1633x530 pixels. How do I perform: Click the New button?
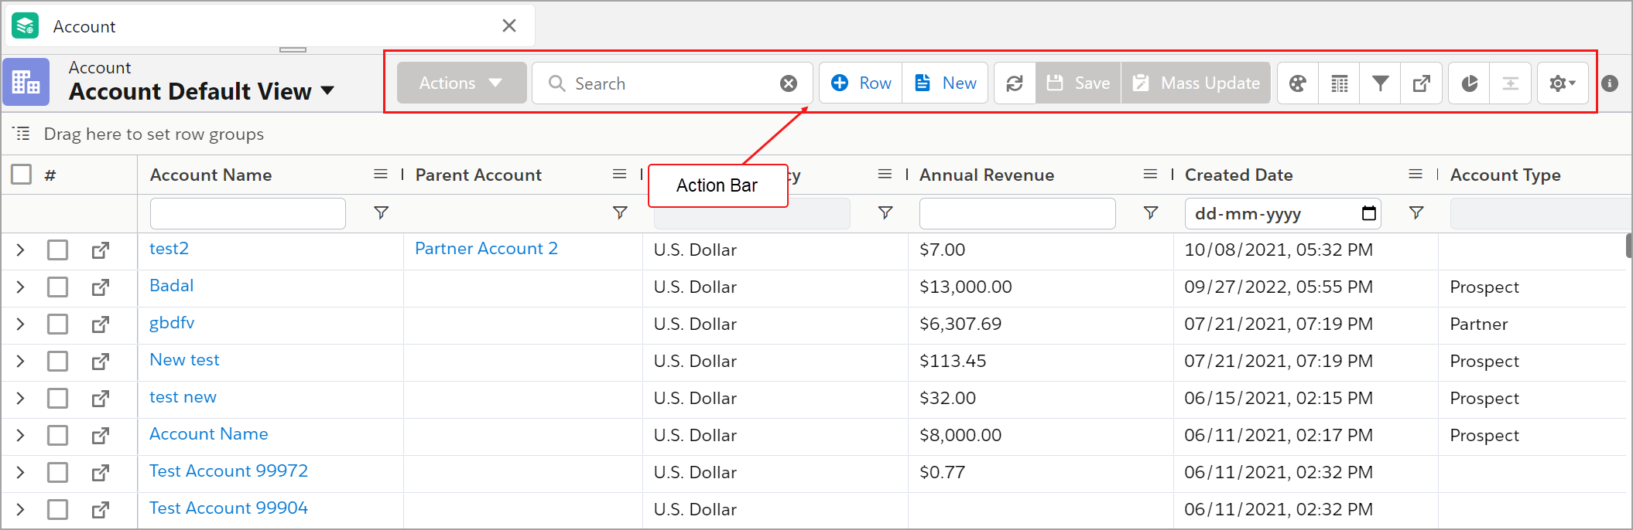pos(945,83)
